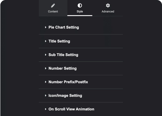162x116 pixels.
Task: Expand the Number Prefix/Postfix arrow
Action: [46, 82]
